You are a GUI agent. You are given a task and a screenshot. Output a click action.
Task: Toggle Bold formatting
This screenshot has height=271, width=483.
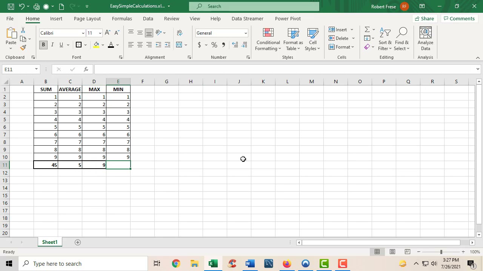tap(43, 45)
